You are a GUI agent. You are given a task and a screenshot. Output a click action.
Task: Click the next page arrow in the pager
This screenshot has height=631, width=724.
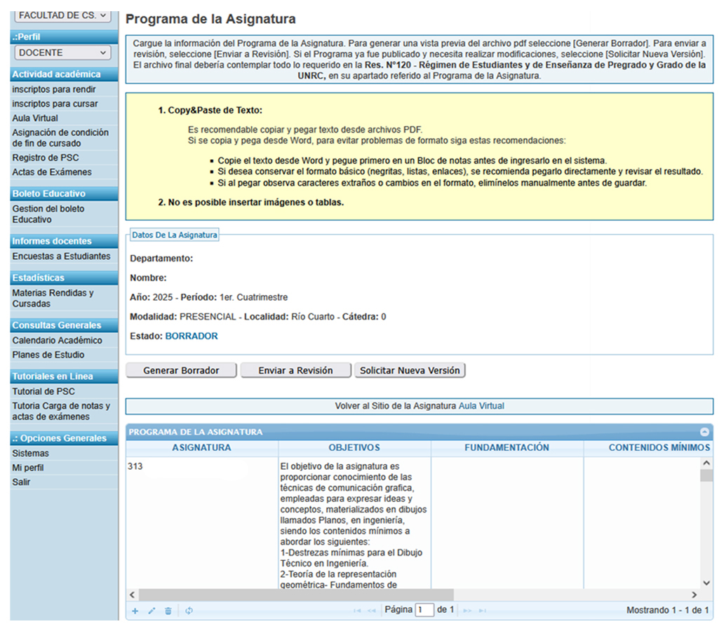(x=468, y=611)
